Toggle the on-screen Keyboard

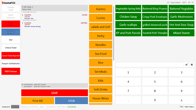tap(6, 107)
